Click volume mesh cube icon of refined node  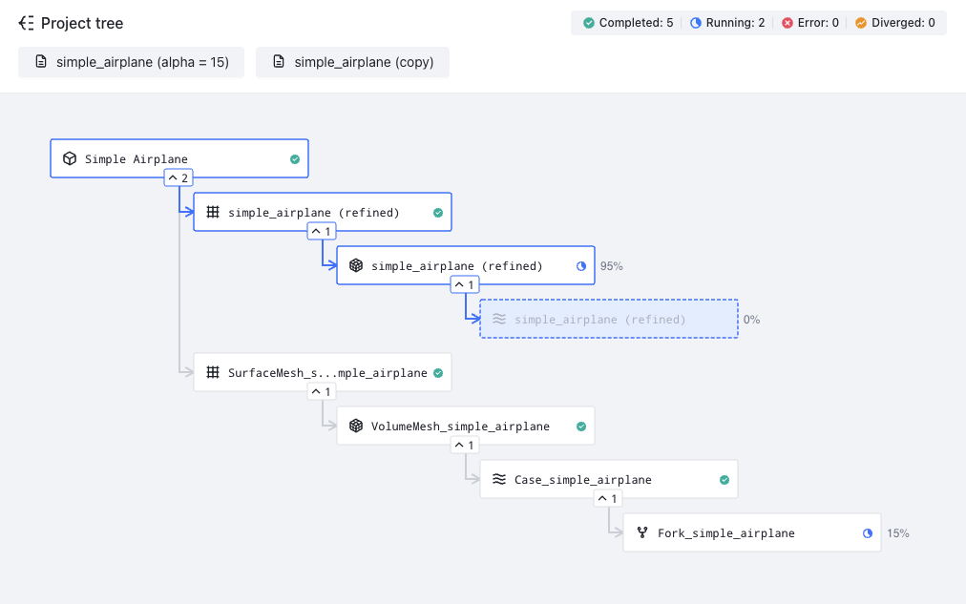tap(356, 265)
